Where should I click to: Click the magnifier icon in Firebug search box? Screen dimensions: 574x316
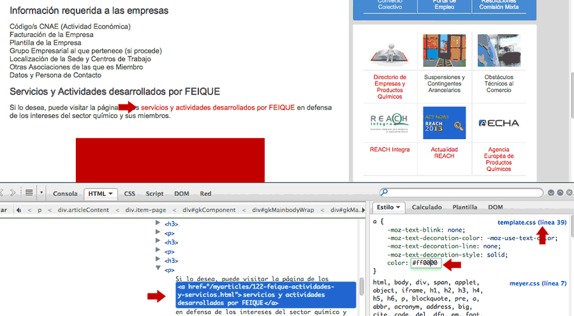384,192
